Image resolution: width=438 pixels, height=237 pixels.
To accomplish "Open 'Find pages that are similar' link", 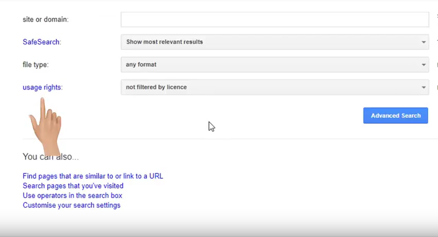I will pos(93,176).
